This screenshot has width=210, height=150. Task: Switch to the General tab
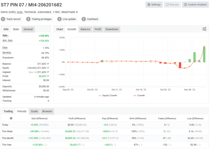coord(28,29)
